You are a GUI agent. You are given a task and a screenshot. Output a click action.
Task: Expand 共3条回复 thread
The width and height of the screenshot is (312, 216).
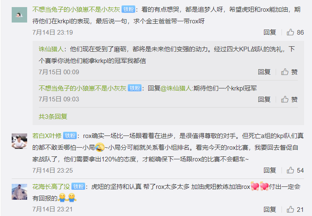coord(53,116)
